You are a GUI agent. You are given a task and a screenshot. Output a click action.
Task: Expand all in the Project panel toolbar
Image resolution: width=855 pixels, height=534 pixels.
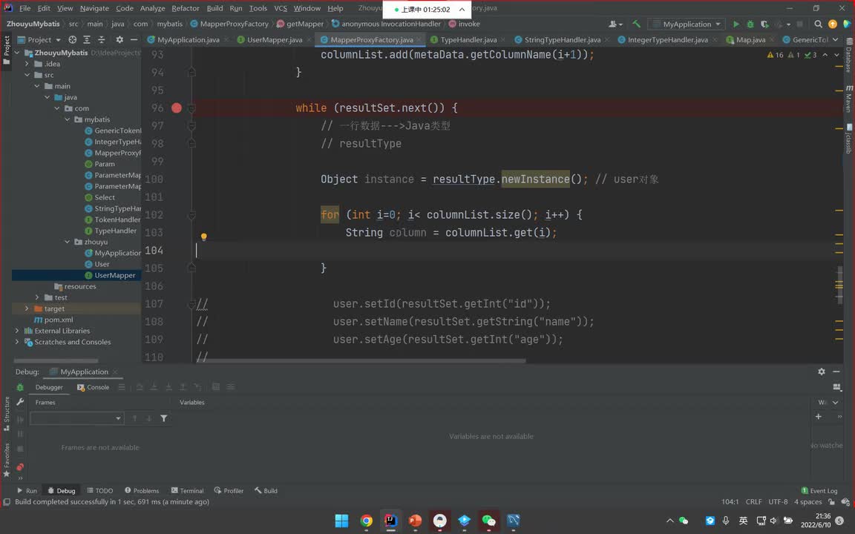(87, 40)
